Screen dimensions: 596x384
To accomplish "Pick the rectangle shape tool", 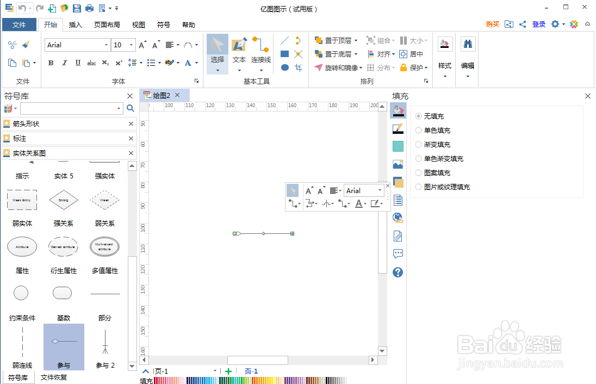I will coord(284,54).
